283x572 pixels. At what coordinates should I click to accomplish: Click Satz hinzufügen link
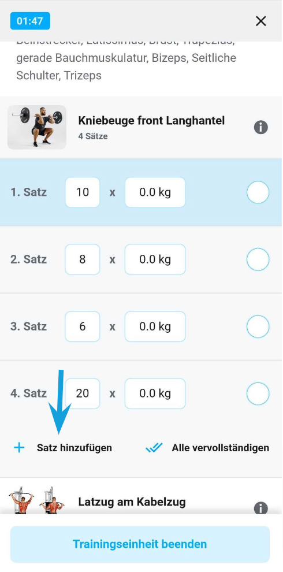click(75, 448)
